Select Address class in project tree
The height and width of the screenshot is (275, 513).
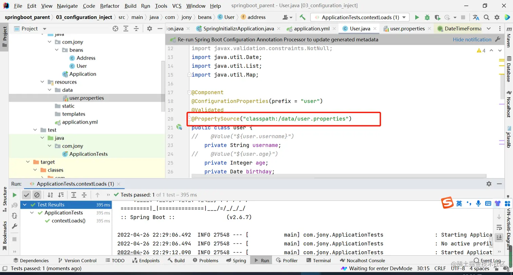86,58
